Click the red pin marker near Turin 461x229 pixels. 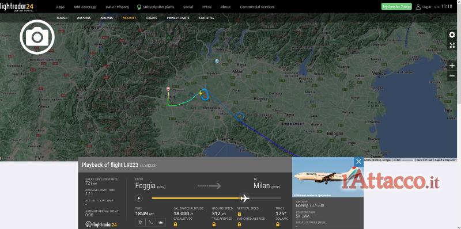168,89
